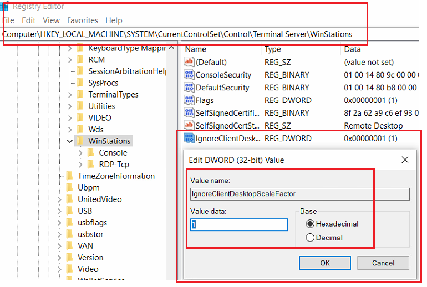
Task: Cancel the Edit DWORD dialog
Action: [383, 263]
